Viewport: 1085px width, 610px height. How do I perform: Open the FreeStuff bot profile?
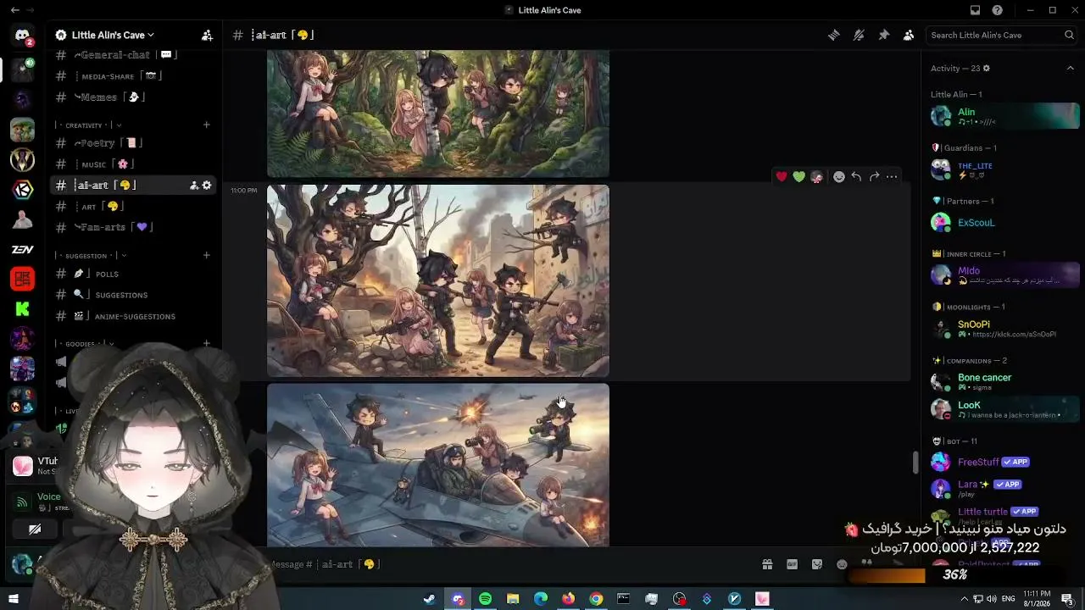[1004, 462]
